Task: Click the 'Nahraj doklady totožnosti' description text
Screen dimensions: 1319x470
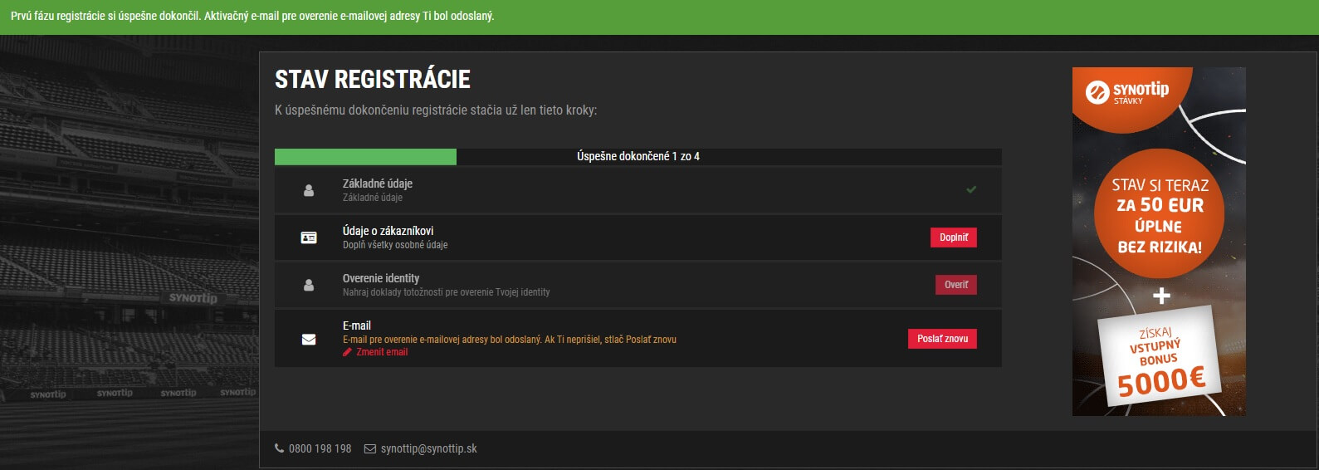Action: (447, 292)
